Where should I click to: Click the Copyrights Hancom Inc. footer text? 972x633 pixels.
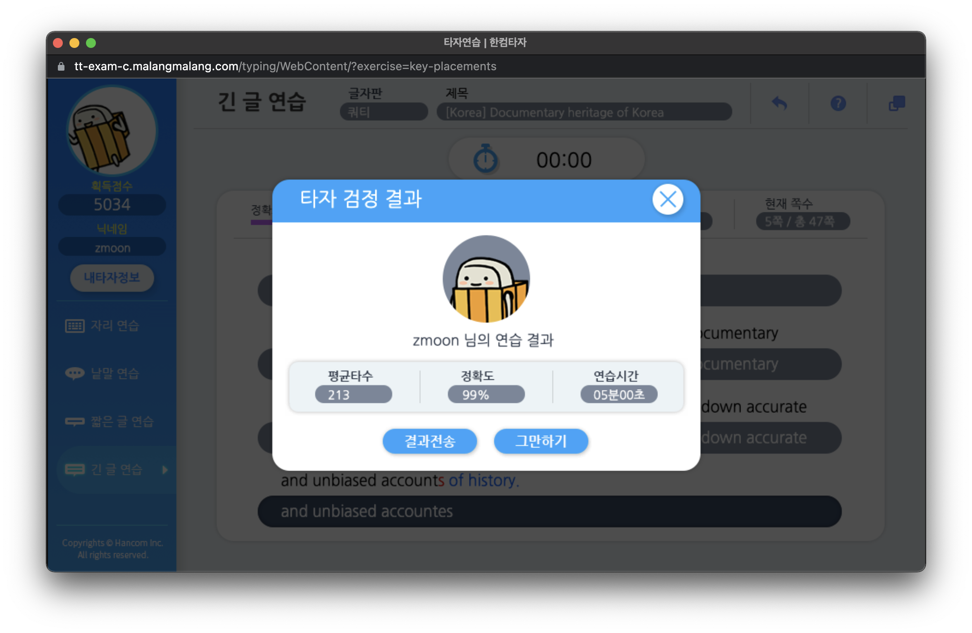coord(112,549)
